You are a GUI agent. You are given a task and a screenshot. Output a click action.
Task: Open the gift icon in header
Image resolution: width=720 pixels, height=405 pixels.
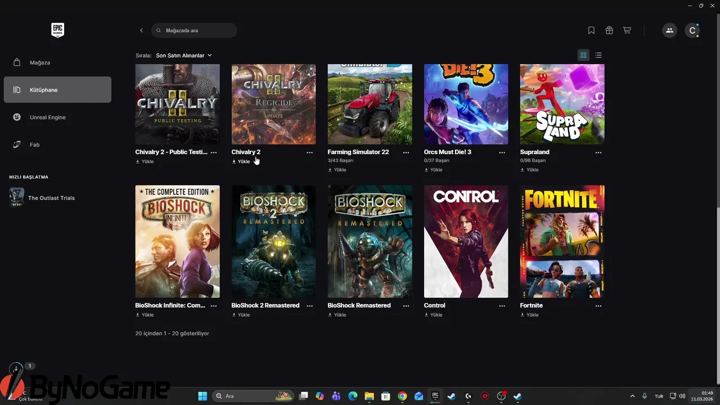pos(609,30)
